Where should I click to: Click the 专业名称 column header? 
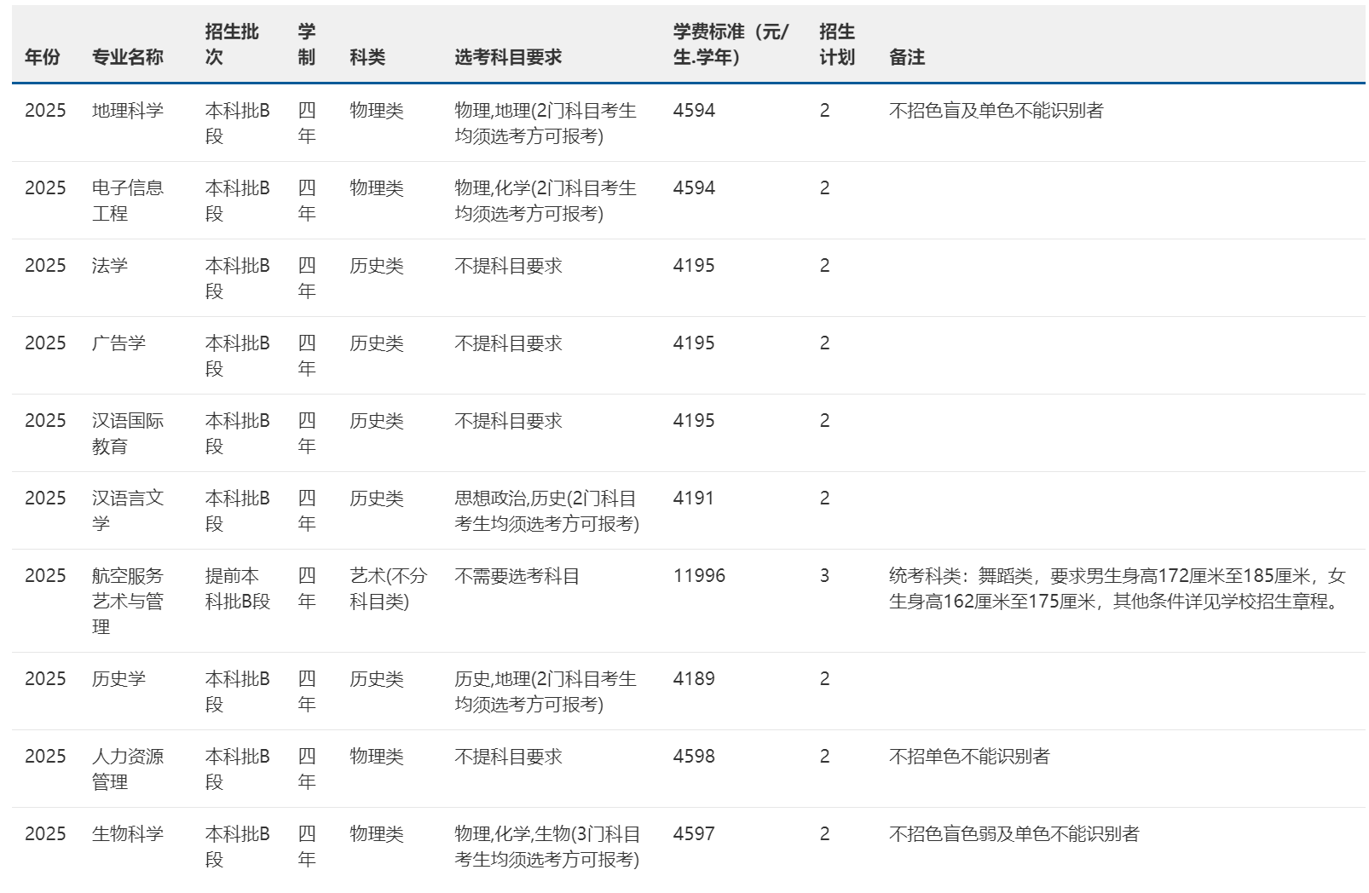(127, 57)
